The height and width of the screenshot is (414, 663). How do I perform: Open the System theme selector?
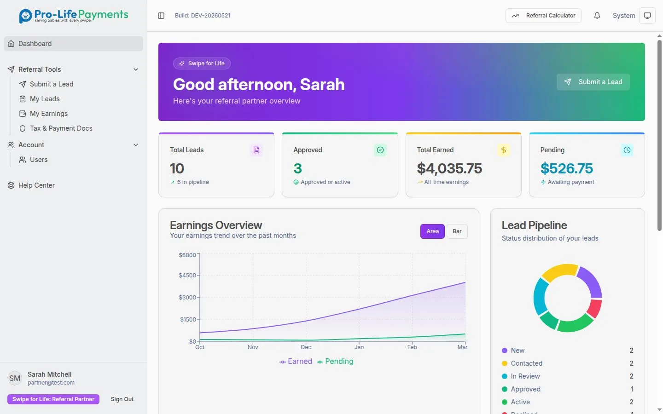(x=624, y=16)
